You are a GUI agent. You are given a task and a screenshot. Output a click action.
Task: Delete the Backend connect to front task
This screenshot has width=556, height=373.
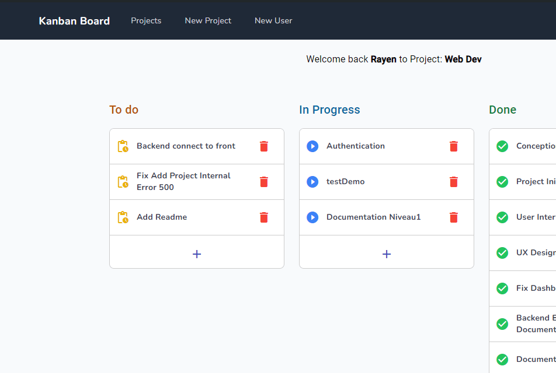pyautogui.click(x=263, y=146)
